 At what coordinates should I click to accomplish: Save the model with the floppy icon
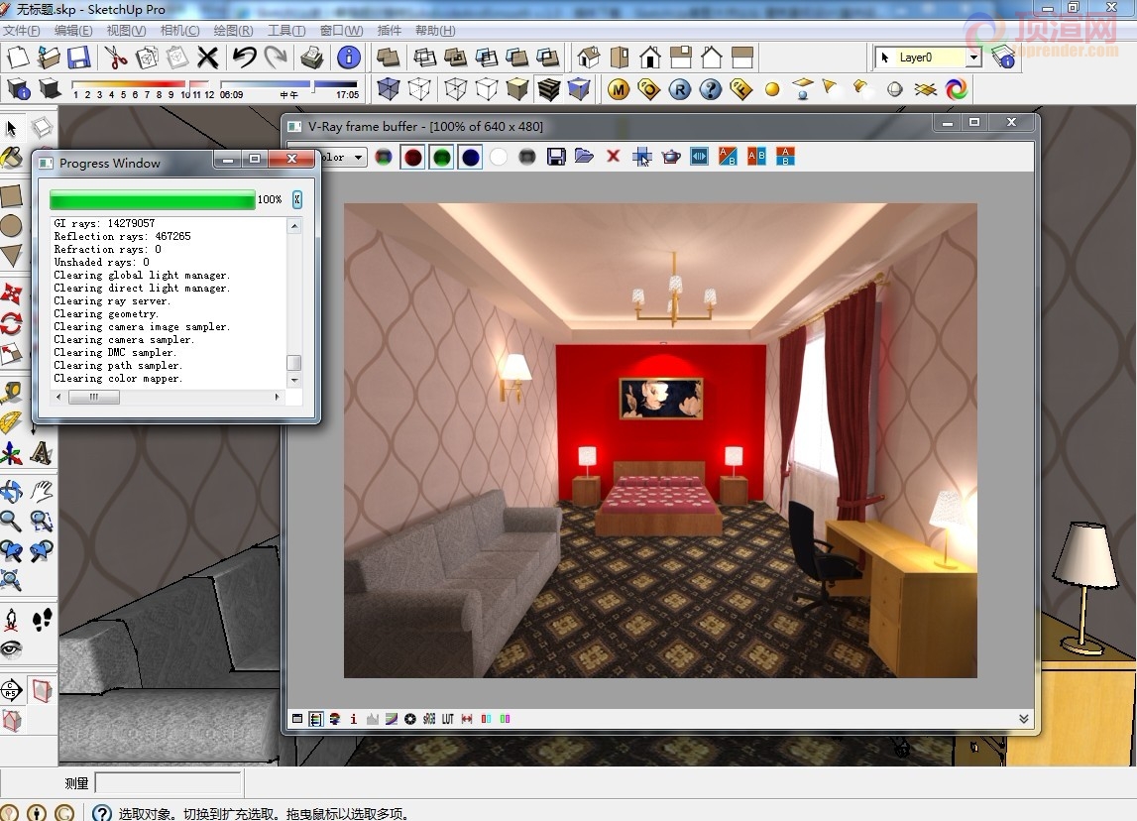pyautogui.click(x=79, y=58)
